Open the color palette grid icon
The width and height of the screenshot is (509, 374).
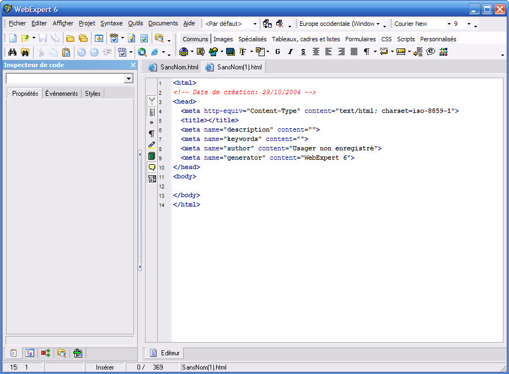443,52
